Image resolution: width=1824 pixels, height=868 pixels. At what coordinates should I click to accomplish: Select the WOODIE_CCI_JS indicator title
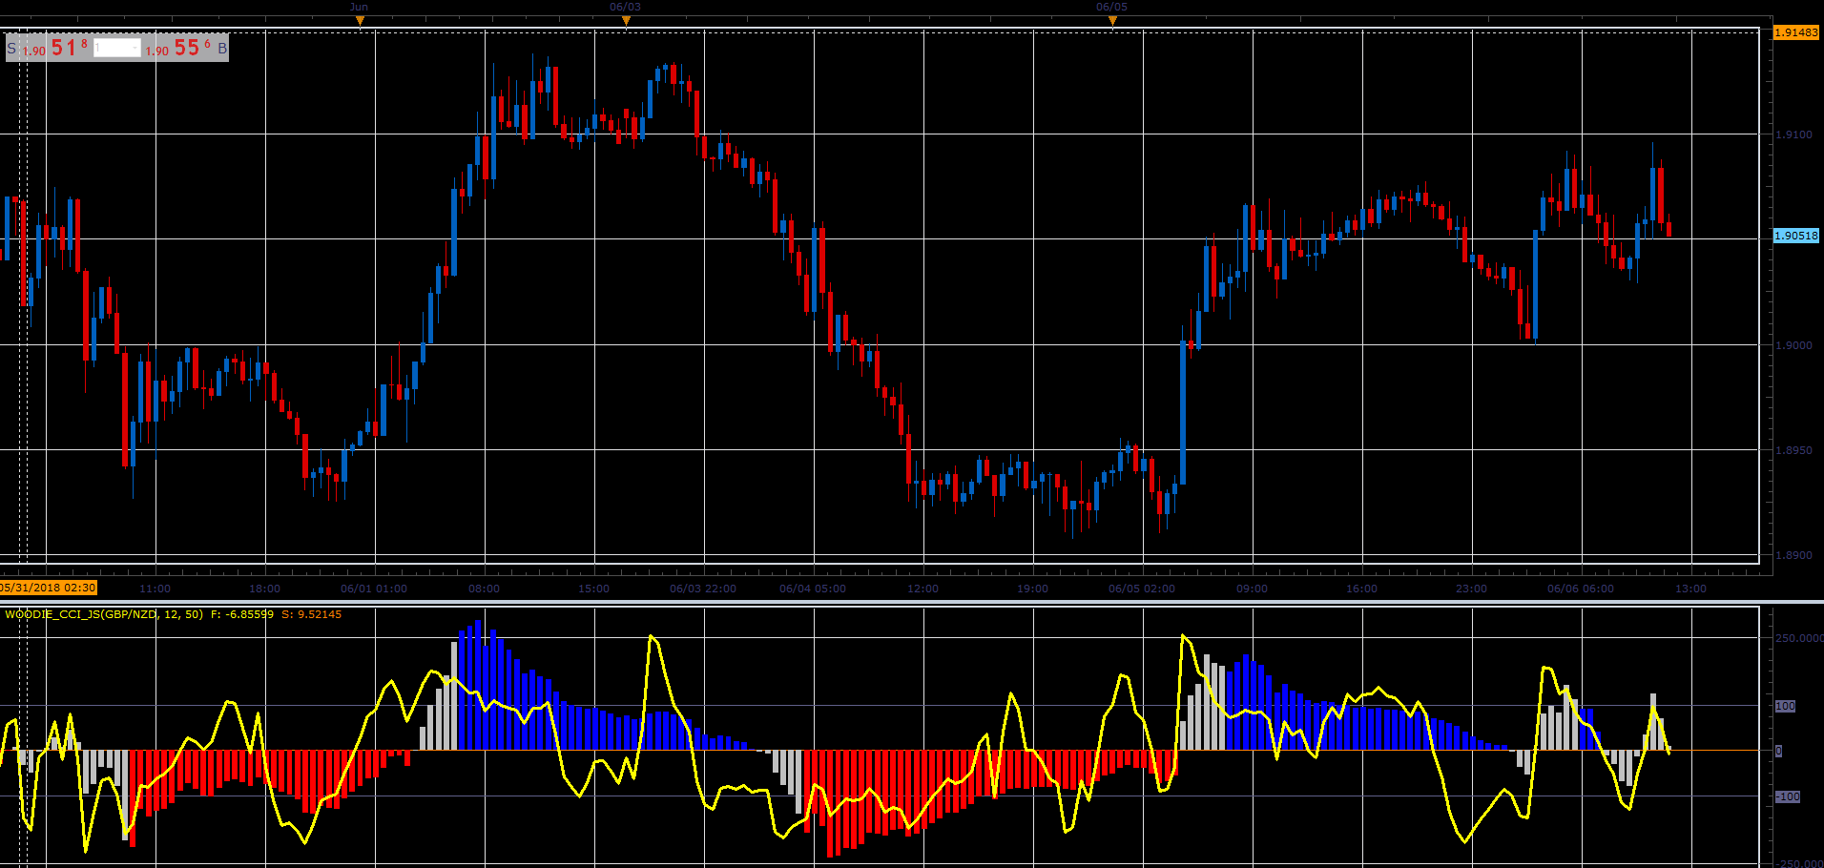coord(104,614)
